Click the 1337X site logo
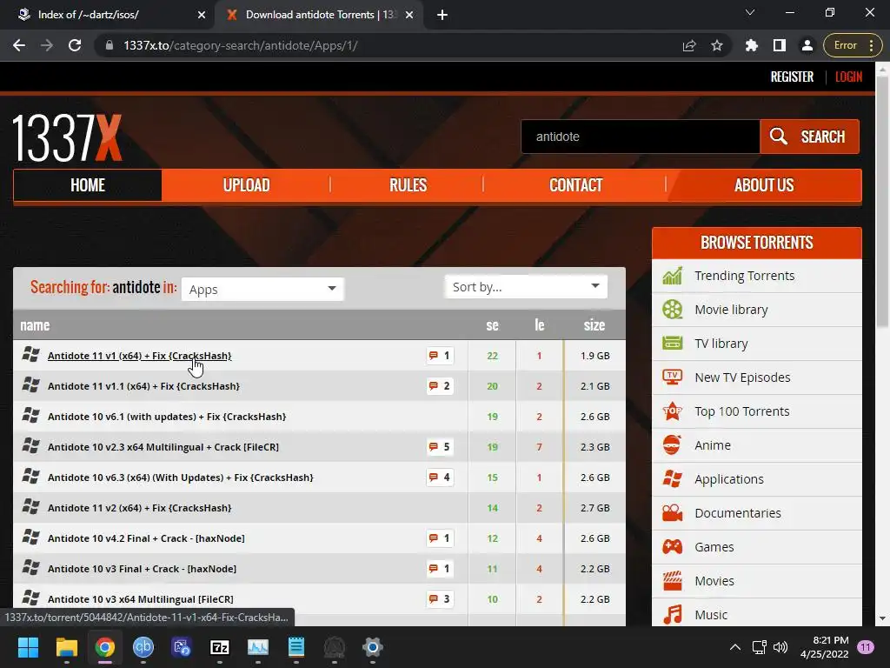Viewport: 890px width, 668px height. click(x=67, y=138)
